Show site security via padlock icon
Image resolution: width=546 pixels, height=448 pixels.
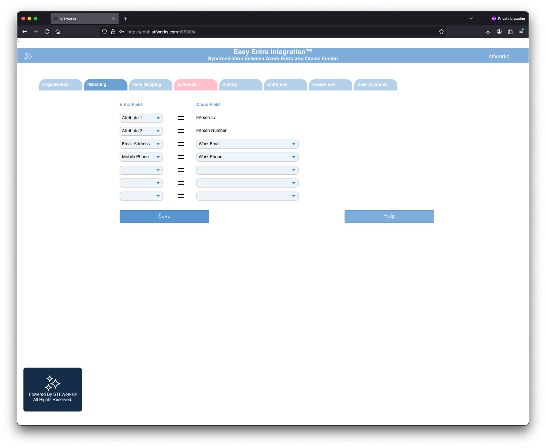click(113, 32)
